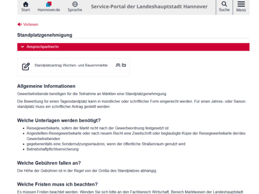Click the Die Höhe der Gebühren sentence

click(x=87, y=171)
